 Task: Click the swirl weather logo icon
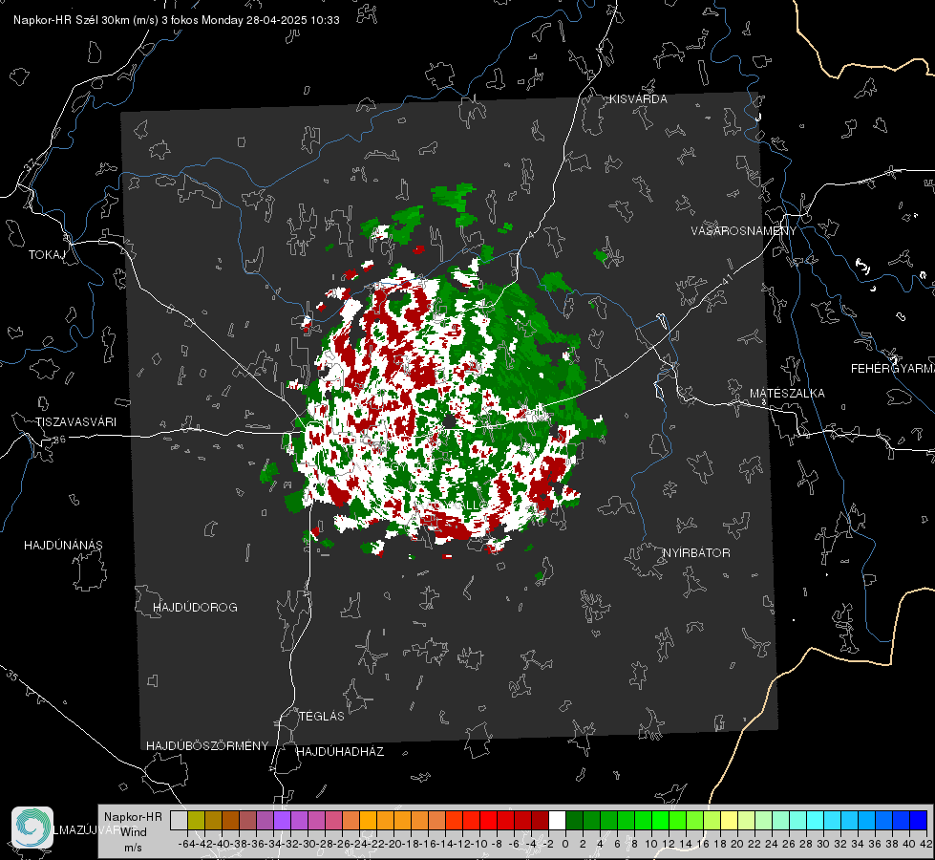[32, 828]
